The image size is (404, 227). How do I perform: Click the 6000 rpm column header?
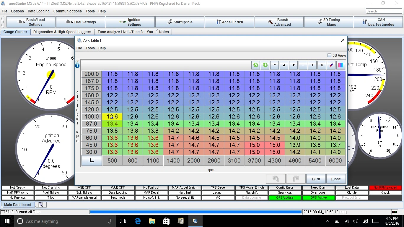(x=335, y=160)
